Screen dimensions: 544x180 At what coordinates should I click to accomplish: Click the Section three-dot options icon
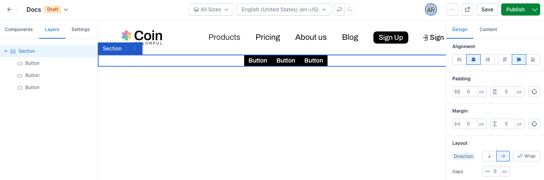coord(135,49)
